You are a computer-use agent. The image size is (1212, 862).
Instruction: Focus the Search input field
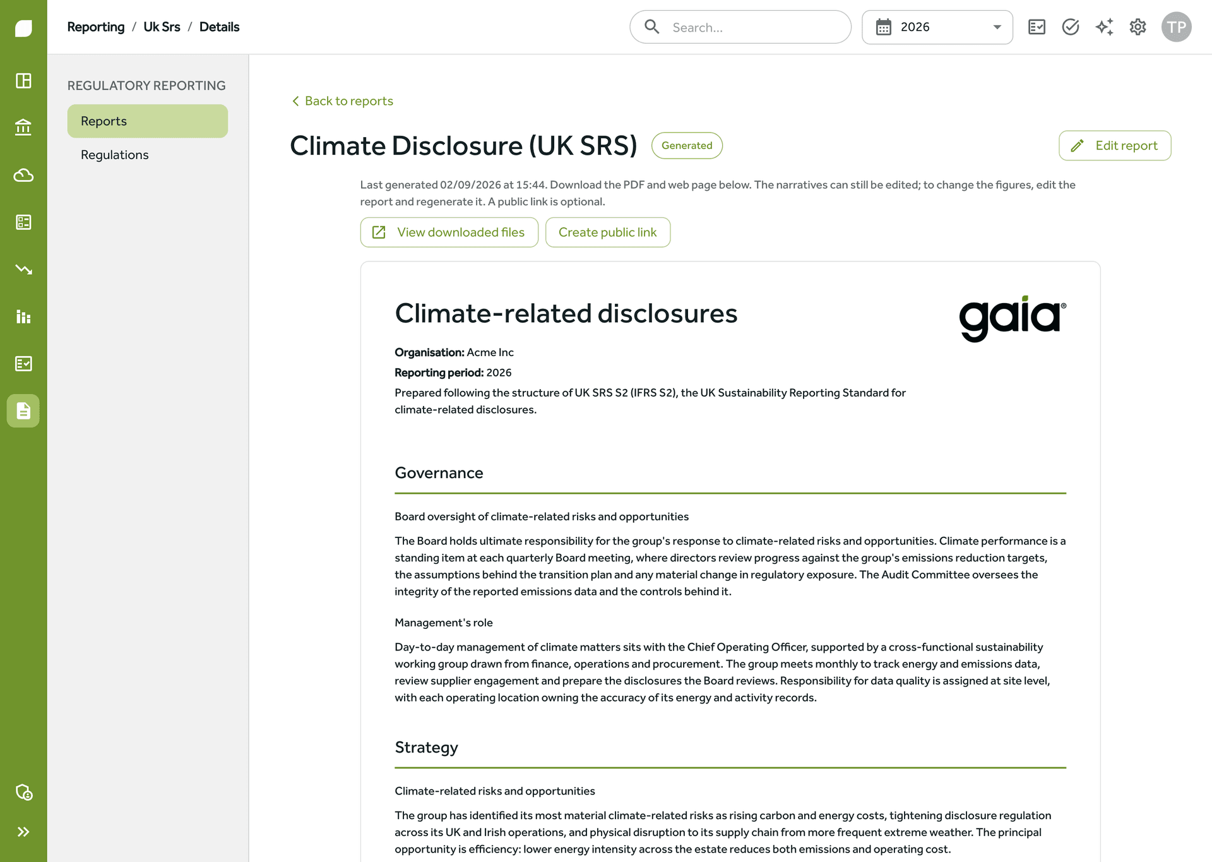point(740,27)
